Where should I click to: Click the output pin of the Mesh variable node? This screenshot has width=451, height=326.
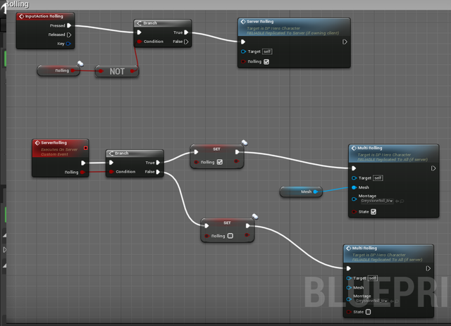(315, 192)
